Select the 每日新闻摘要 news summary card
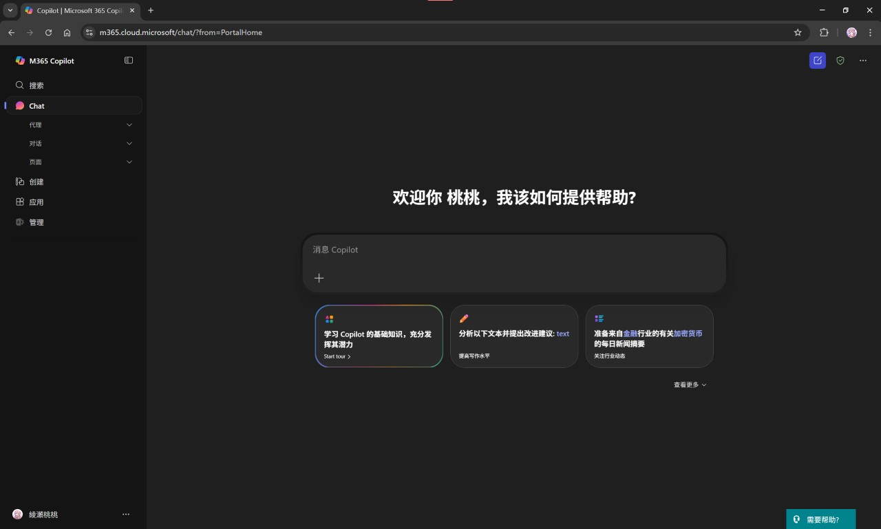 coord(649,336)
